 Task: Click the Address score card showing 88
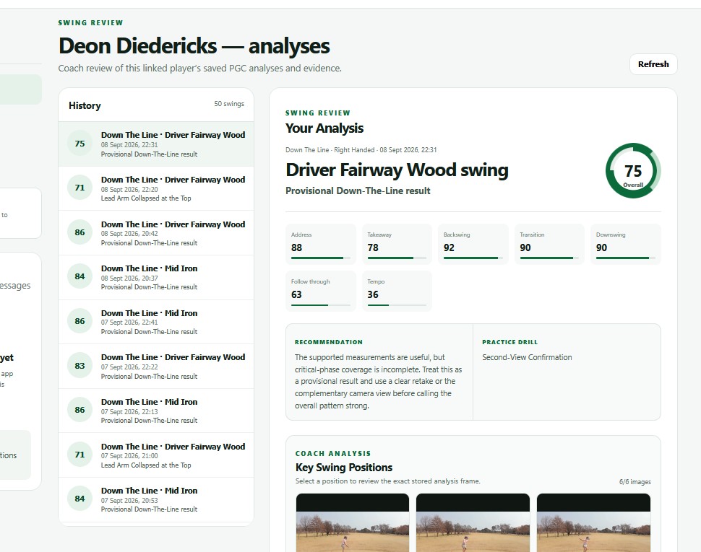tap(321, 244)
